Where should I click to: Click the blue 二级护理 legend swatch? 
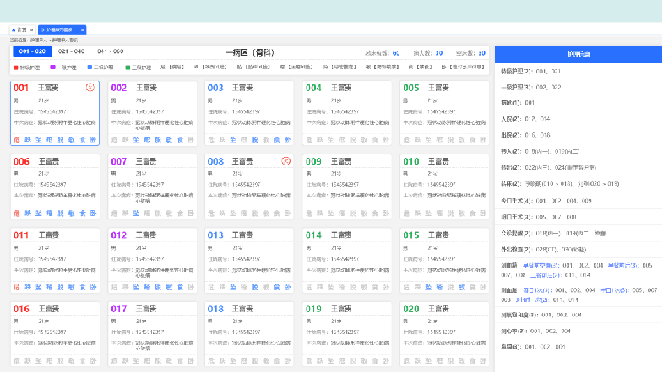pos(90,68)
